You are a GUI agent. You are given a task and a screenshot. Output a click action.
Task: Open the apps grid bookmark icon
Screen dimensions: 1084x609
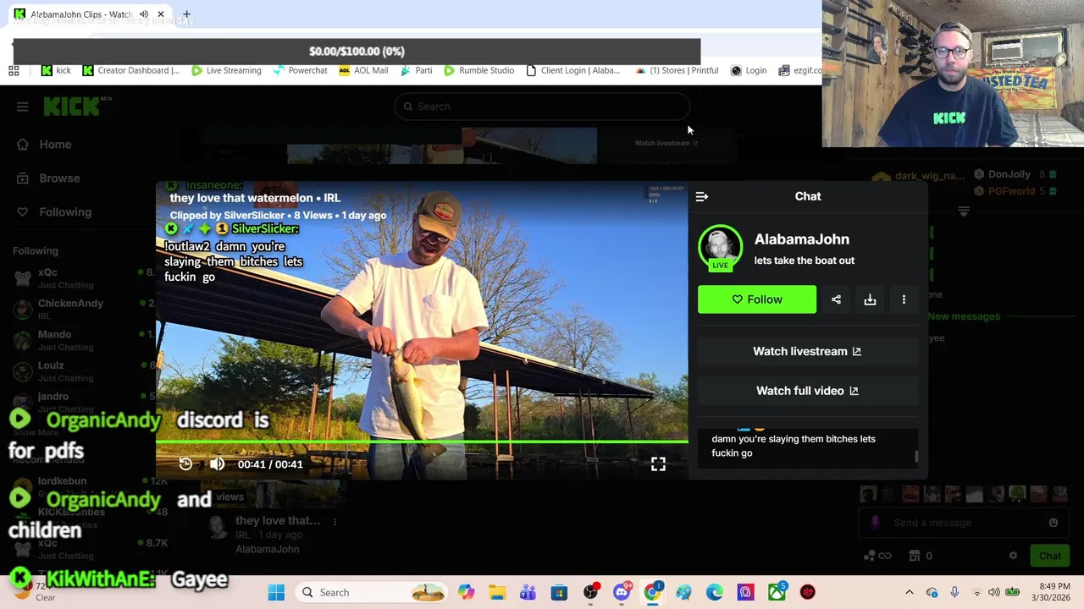click(14, 71)
